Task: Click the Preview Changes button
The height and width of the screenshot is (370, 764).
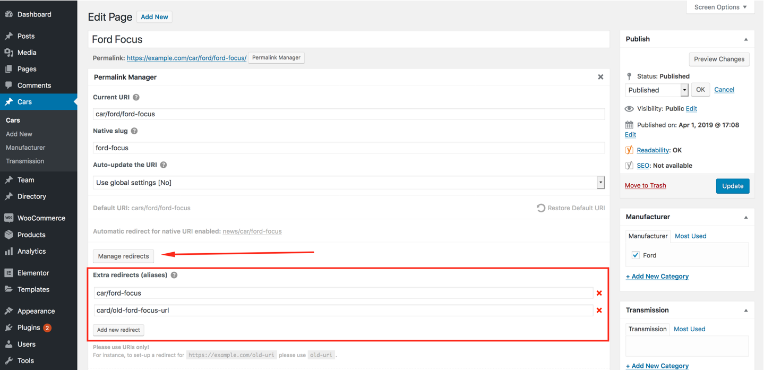Action: point(719,59)
